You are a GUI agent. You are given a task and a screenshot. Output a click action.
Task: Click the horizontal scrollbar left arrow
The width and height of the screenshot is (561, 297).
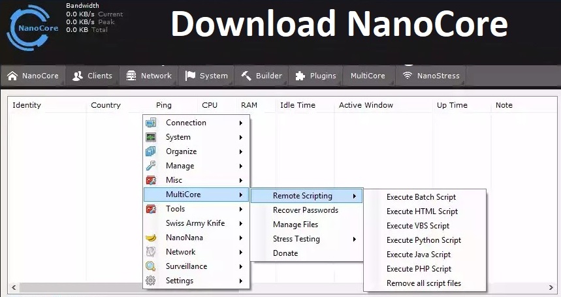point(14,287)
